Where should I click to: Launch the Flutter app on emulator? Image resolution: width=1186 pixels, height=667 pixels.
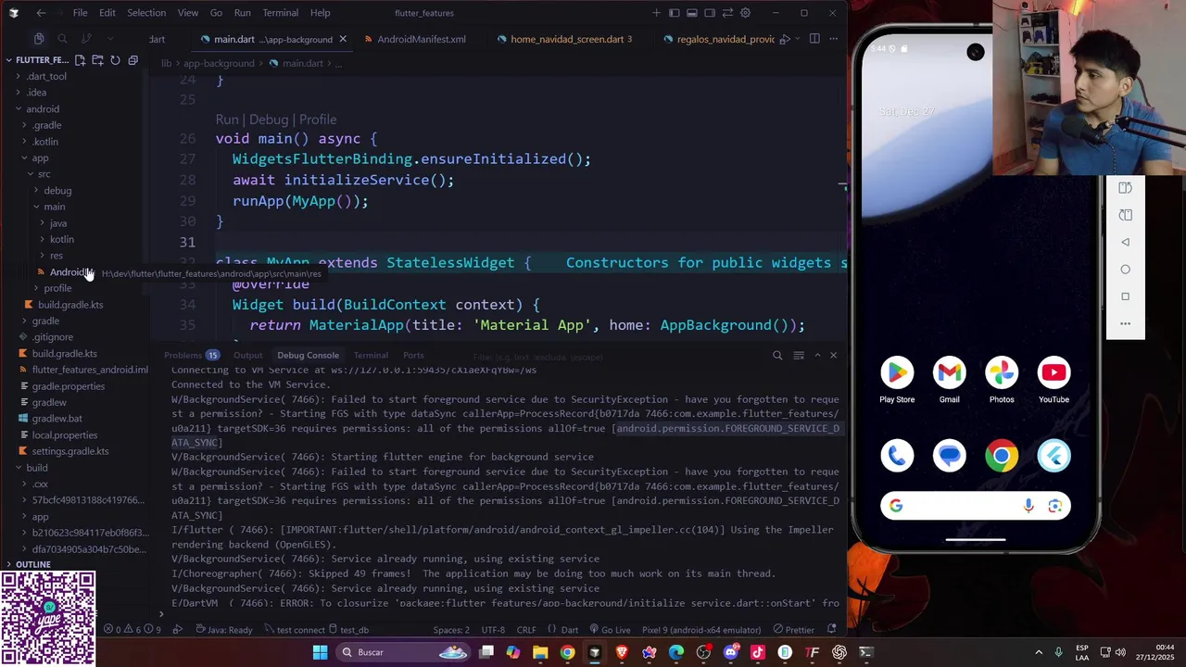click(x=1054, y=456)
